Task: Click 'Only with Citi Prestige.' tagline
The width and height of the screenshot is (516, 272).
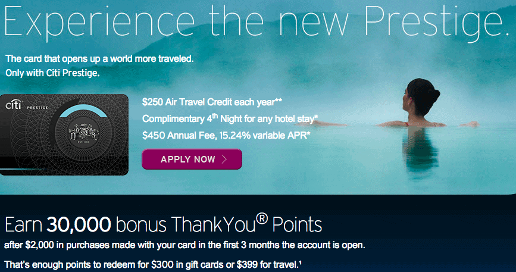Action: pos(52,73)
